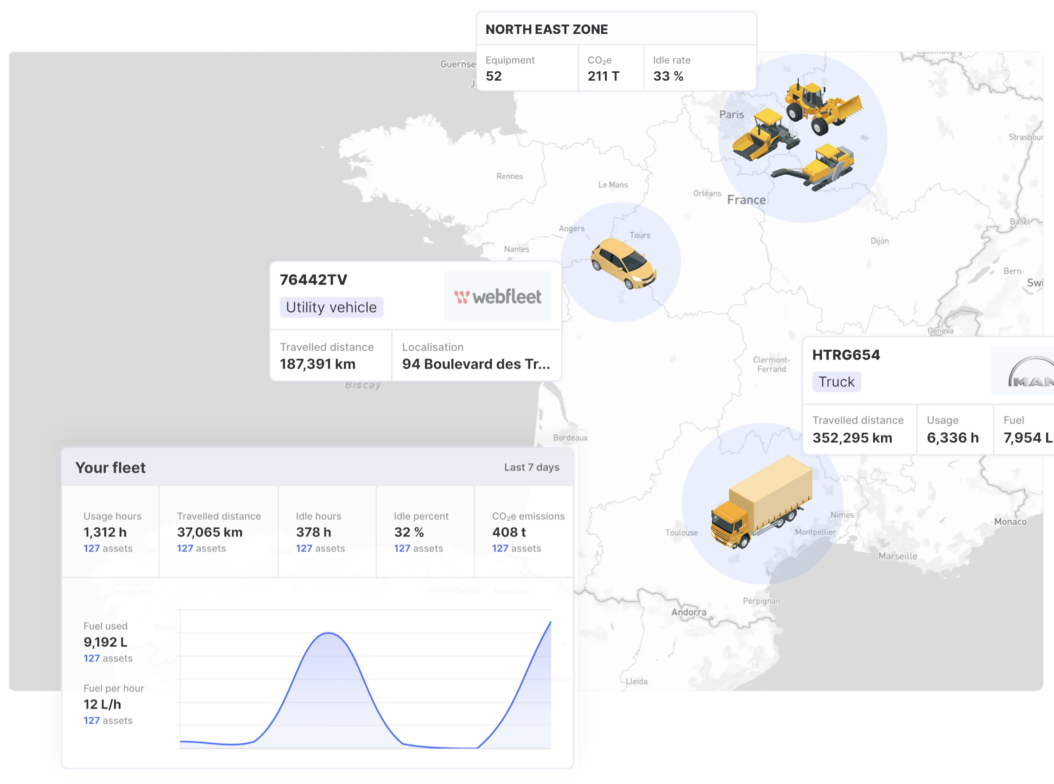Select the yellow car map marker
This screenshot has height=784, width=1054.
tap(623, 263)
